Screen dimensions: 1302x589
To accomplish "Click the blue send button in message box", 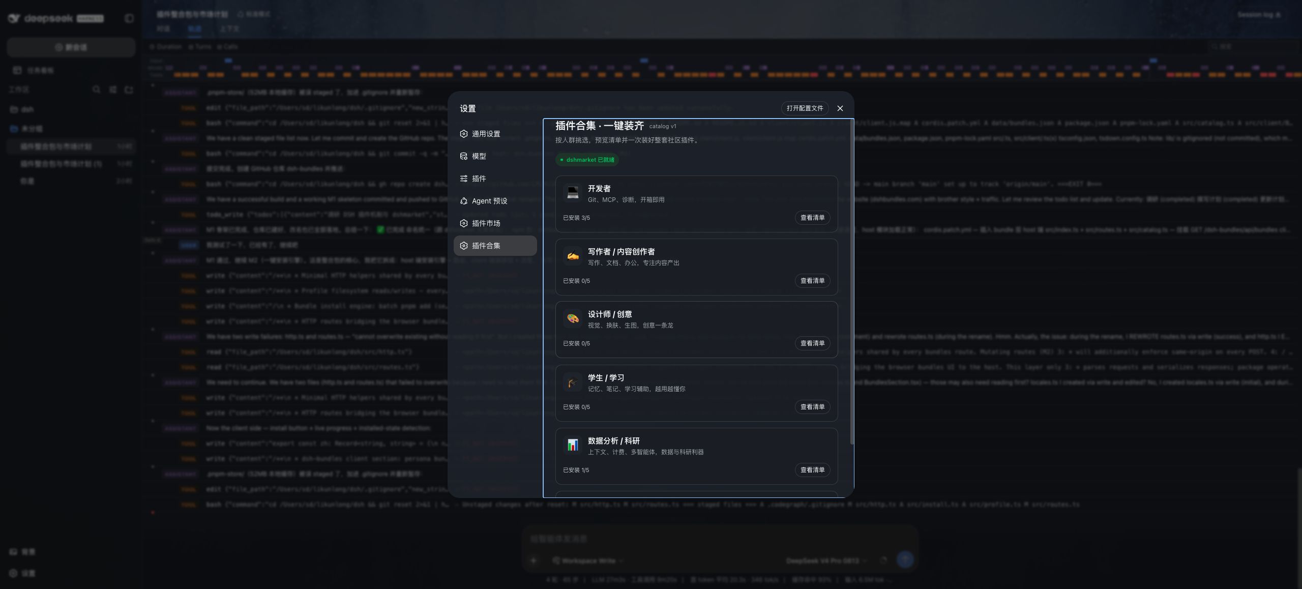I will click(x=905, y=559).
